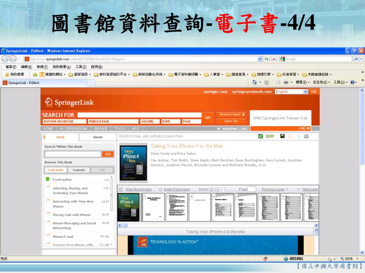Viewport: 365px width, 273px height.
Task: Open the 留學資訊 favorites folder dropdown
Action: [79, 74]
